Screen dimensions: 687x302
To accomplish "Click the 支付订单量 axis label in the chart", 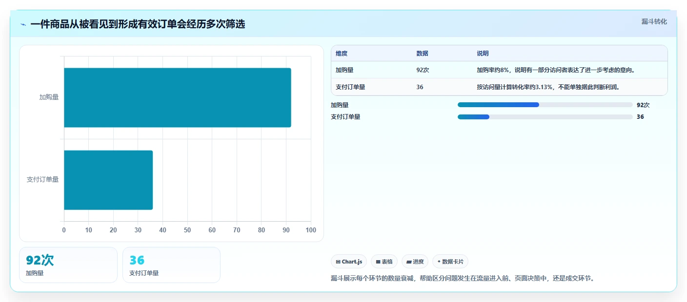I will point(42,179).
